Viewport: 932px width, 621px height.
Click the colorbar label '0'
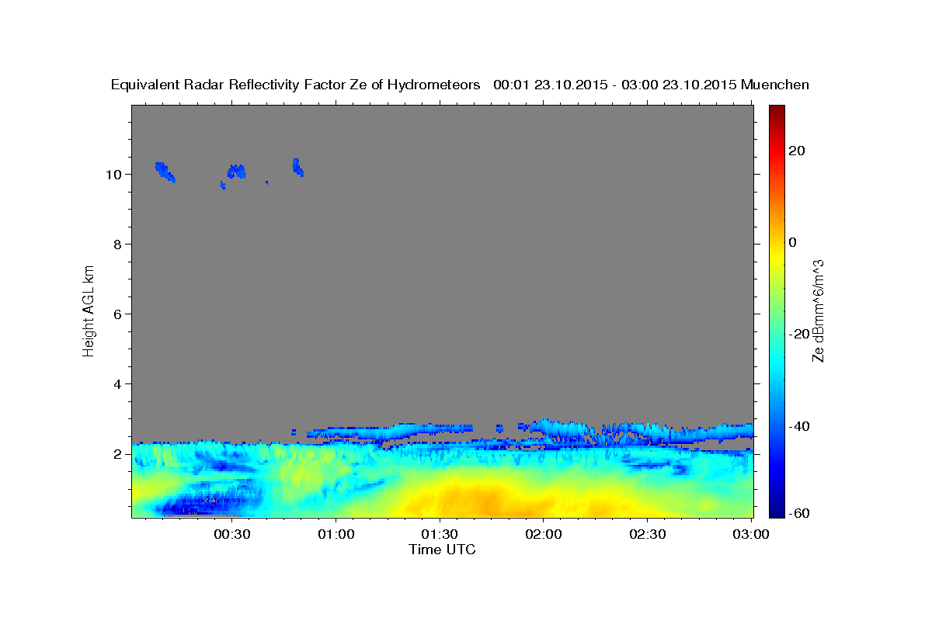click(x=793, y=242)
